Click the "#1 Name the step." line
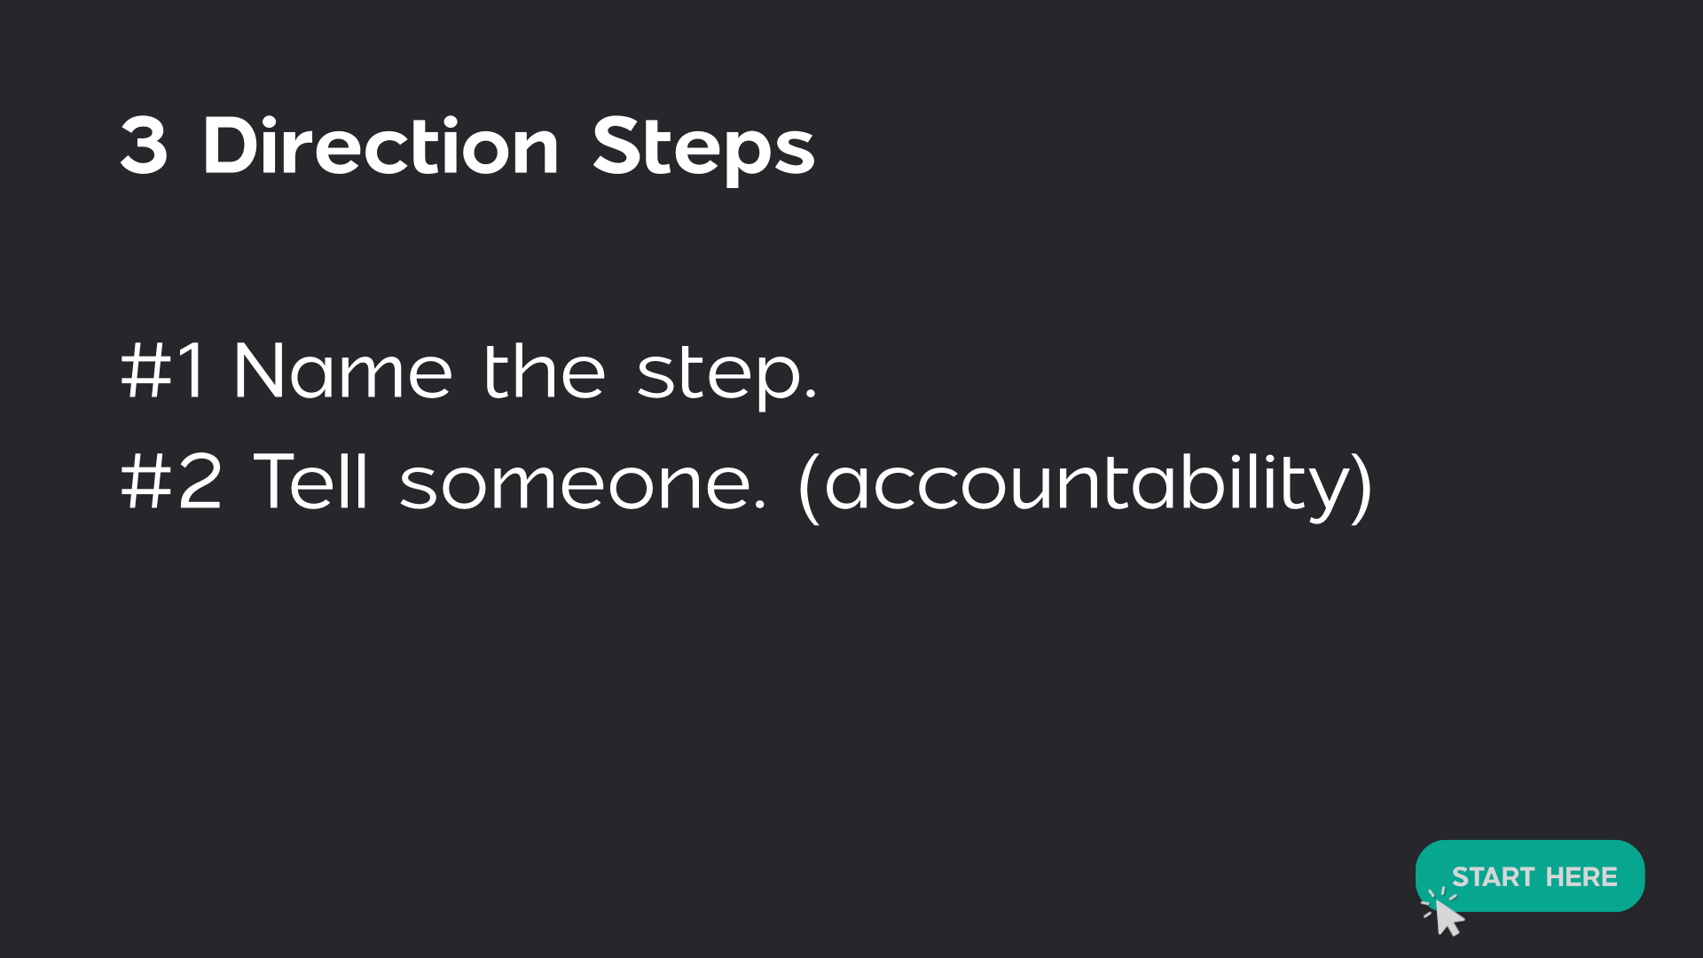 pos(468,372)
